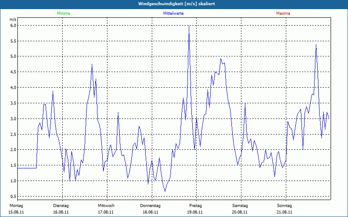
Task: Click the 2,0 y-axis value
Action: click(13, 149)
